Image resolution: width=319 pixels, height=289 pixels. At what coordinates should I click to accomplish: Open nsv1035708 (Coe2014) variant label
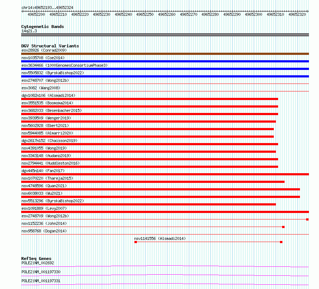[x=43, y=58]
